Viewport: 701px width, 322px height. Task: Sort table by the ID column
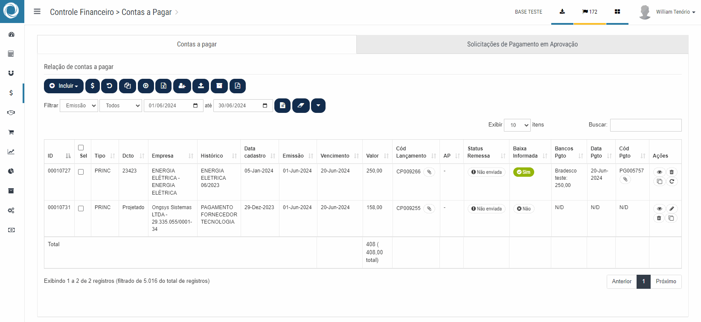tap(59, 152)
